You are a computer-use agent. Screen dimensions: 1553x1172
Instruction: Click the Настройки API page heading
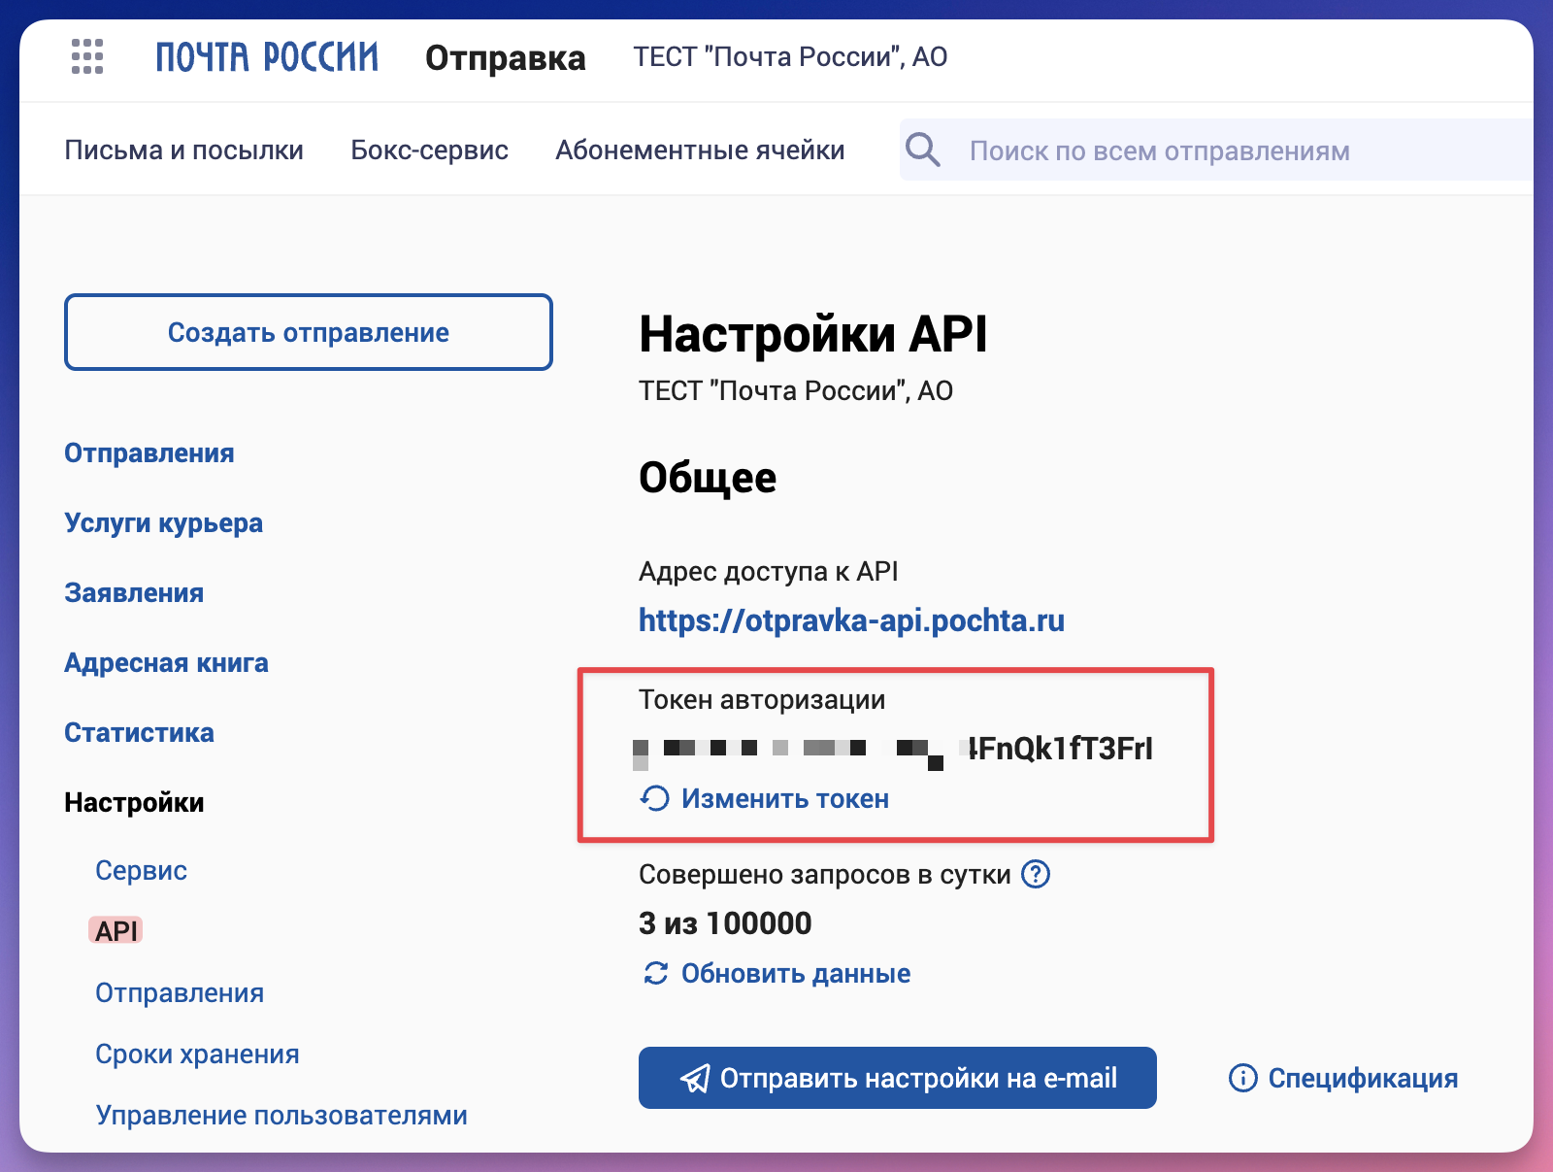point(813,334)
